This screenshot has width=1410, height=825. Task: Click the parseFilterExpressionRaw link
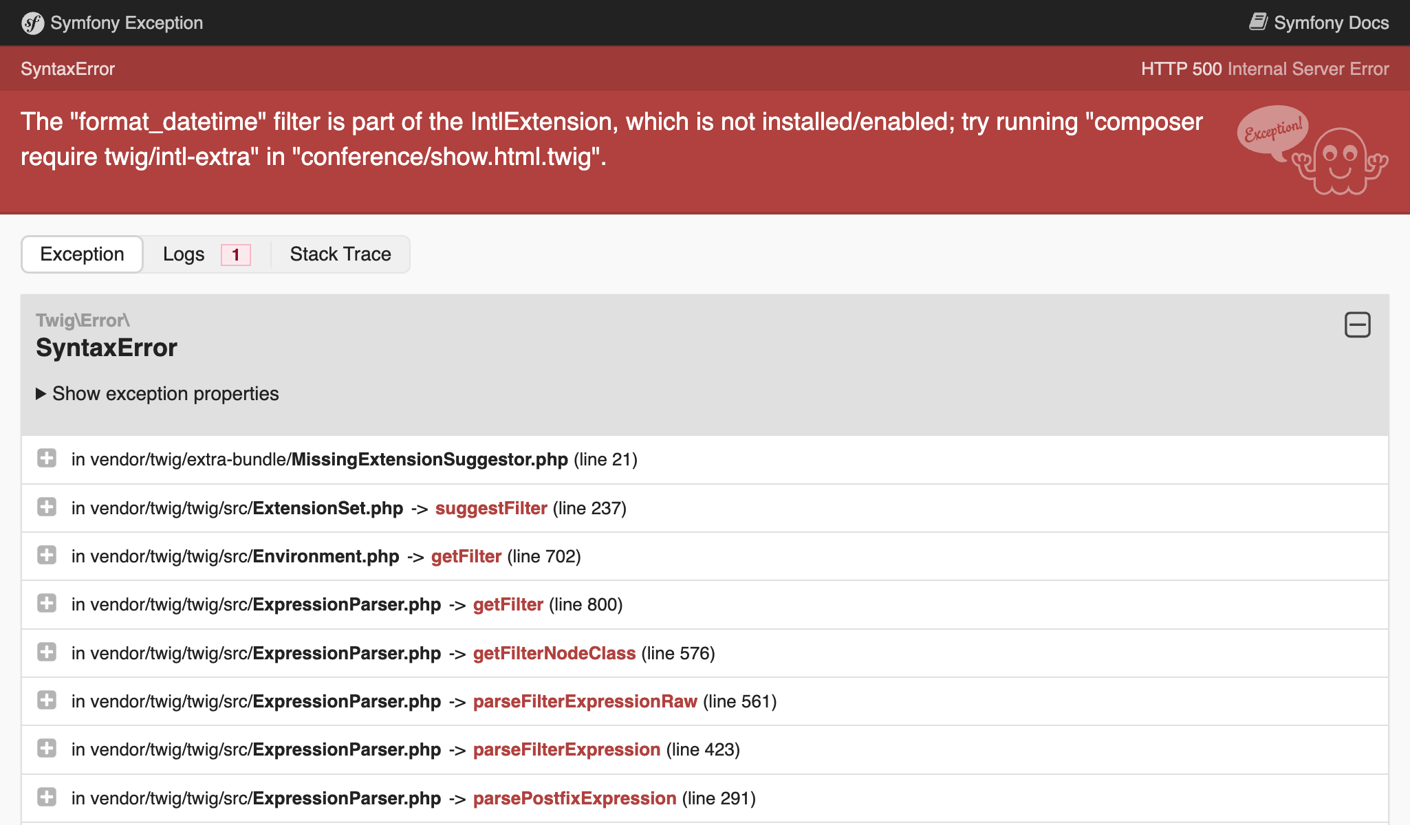[x=585, y=701]
